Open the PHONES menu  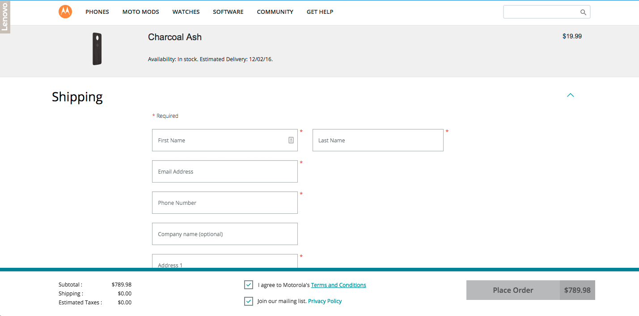(97, 12)
